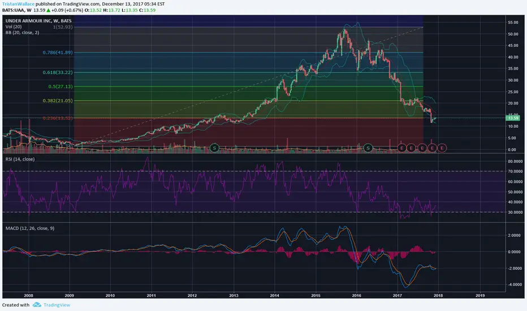Click the BB (20, close, 2) indicator label
The image size is (527, 311).
(x=22, y=33)
